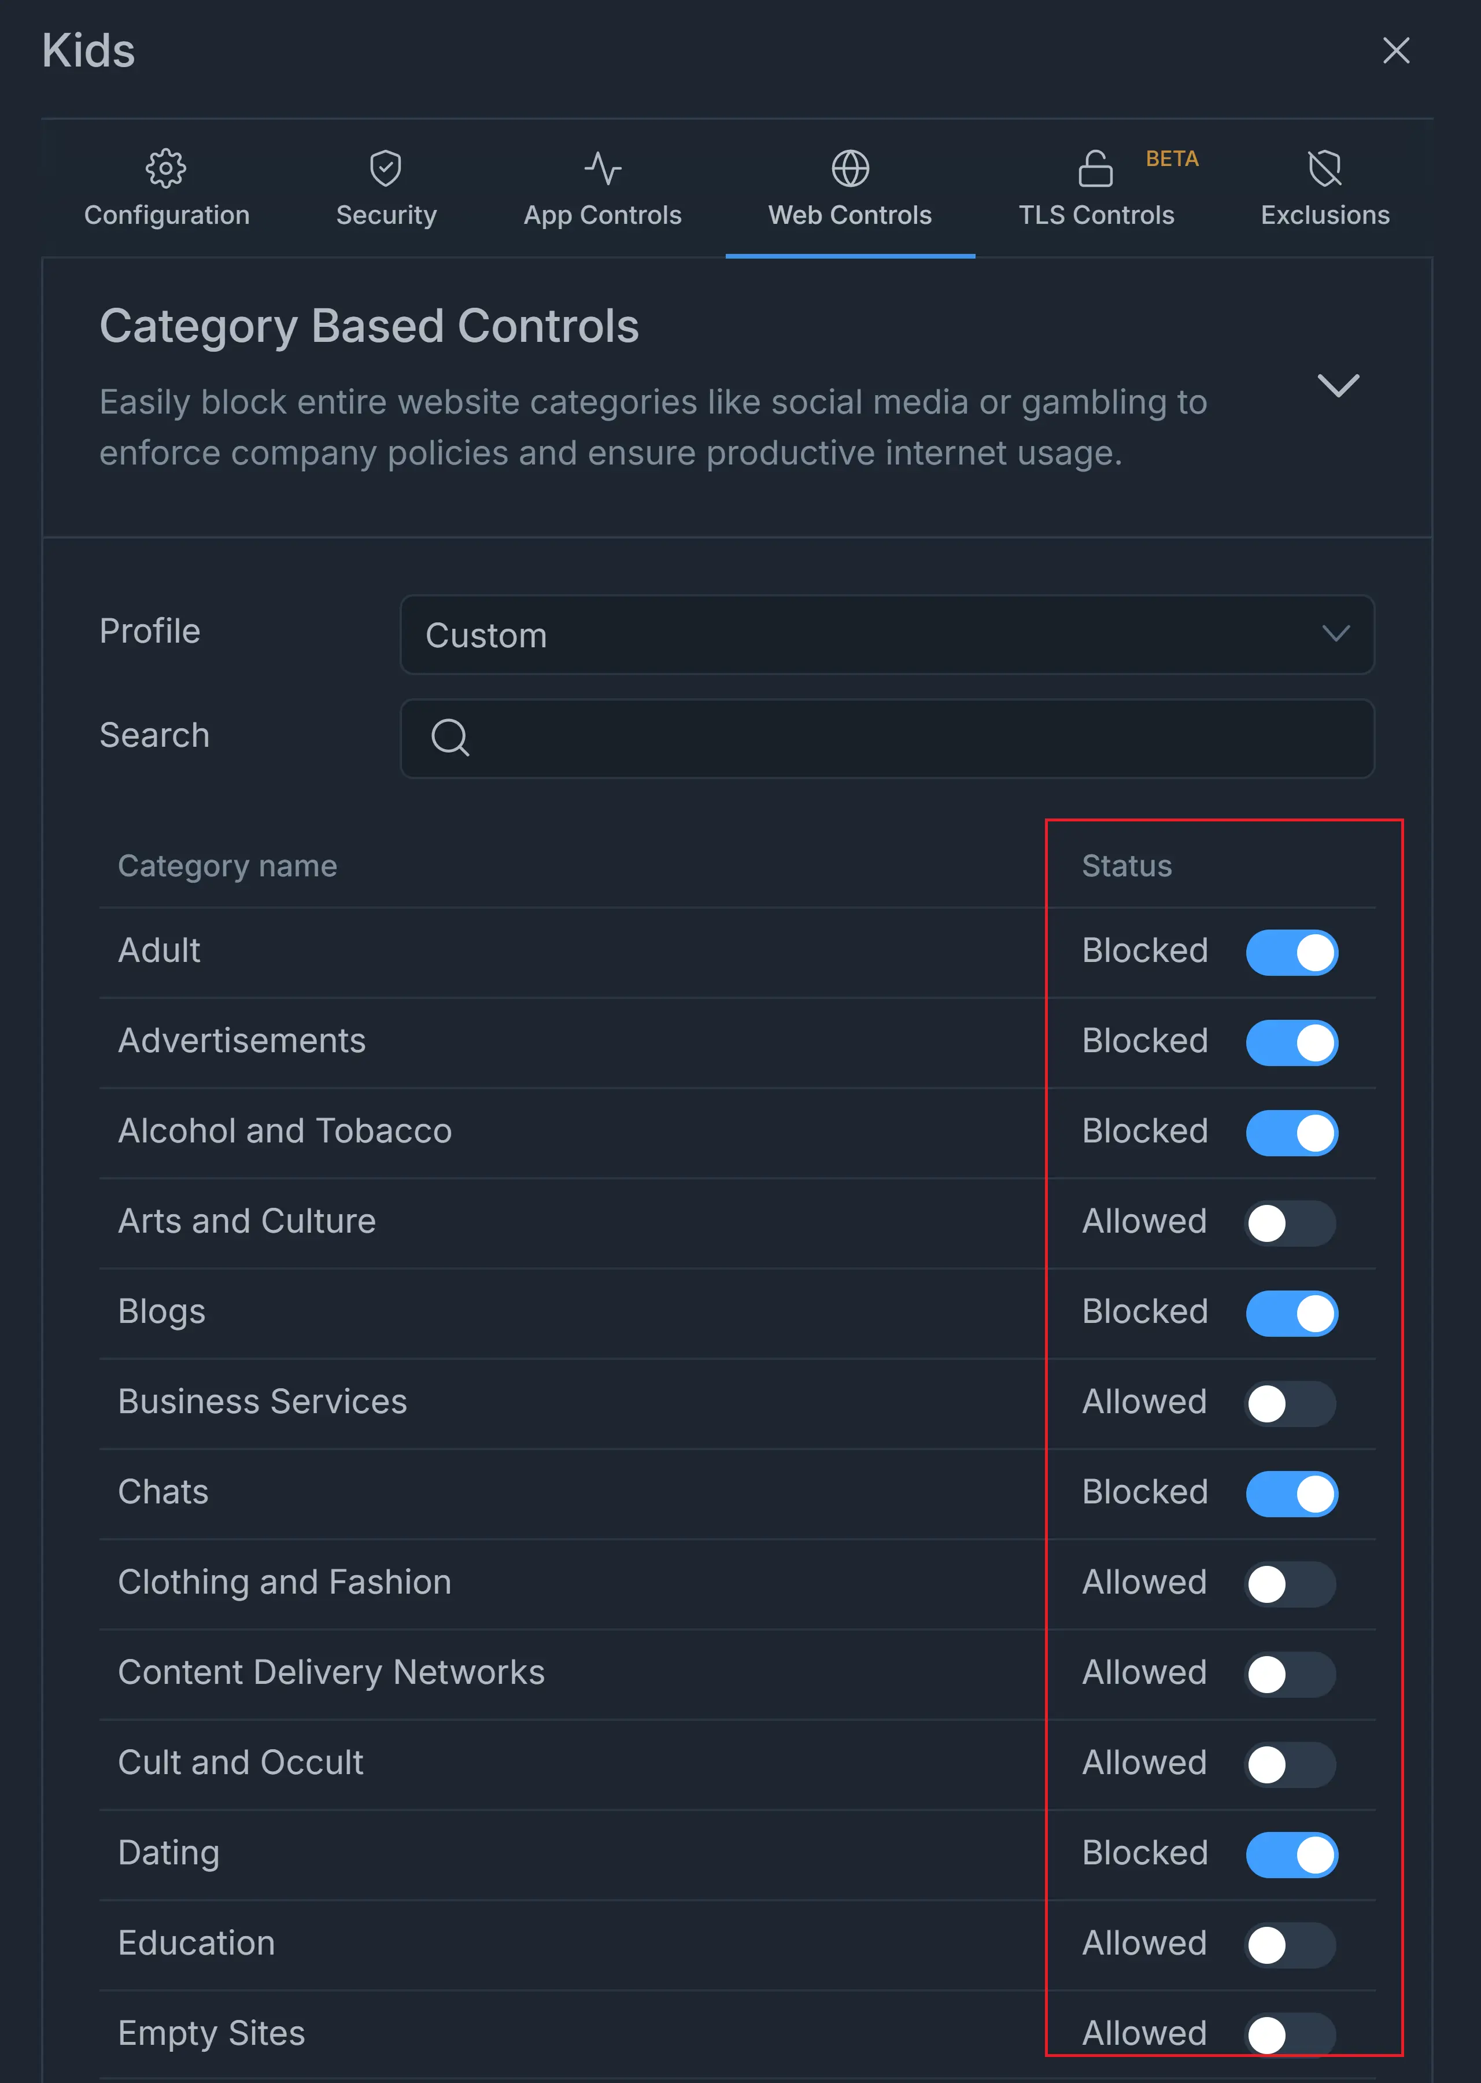This screenshot has width=1481, height=2083.
Task: Open the Profile dropdown showing Custom
Action: [x=887, y=635]
